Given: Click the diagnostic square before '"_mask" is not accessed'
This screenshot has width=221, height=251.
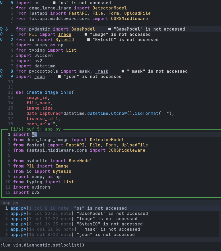Looking at the screenshot, I should [x=123, y=71].
